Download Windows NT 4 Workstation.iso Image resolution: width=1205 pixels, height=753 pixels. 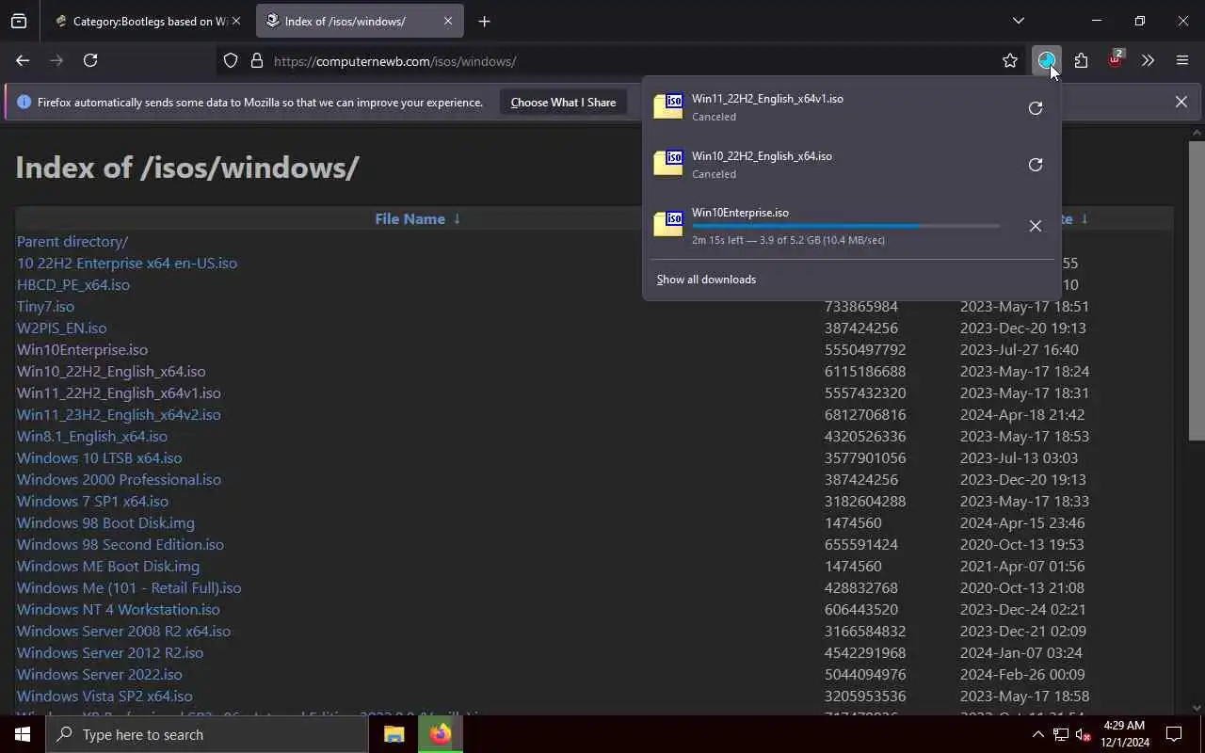click(119, 609)
